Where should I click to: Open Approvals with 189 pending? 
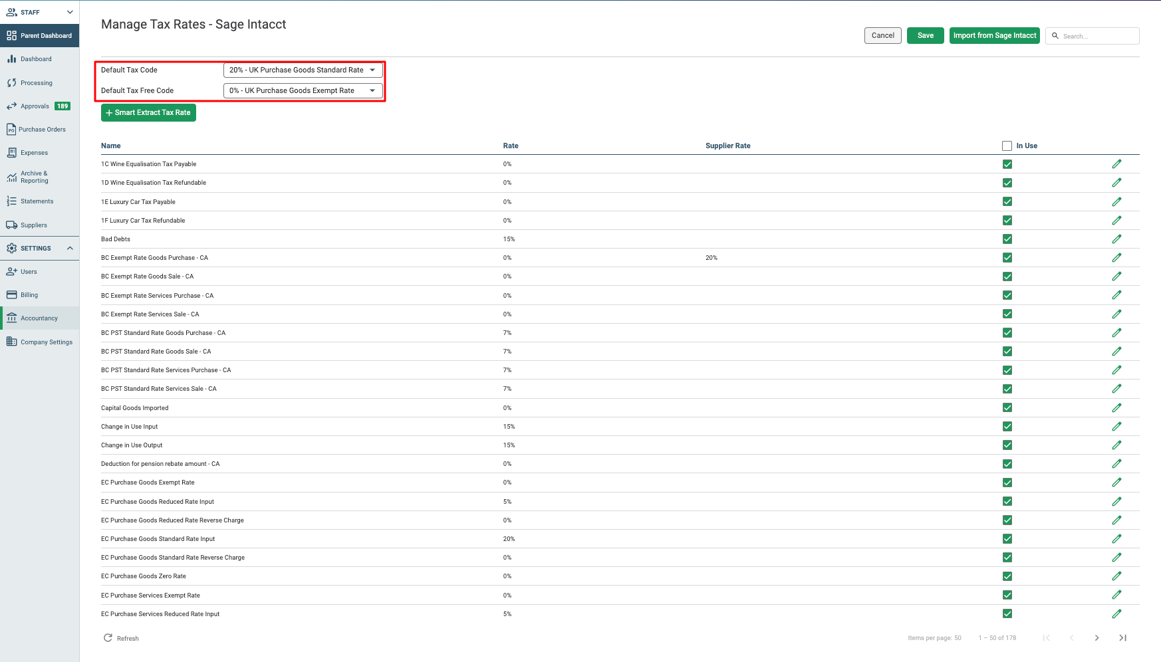(x=39, y=106)
